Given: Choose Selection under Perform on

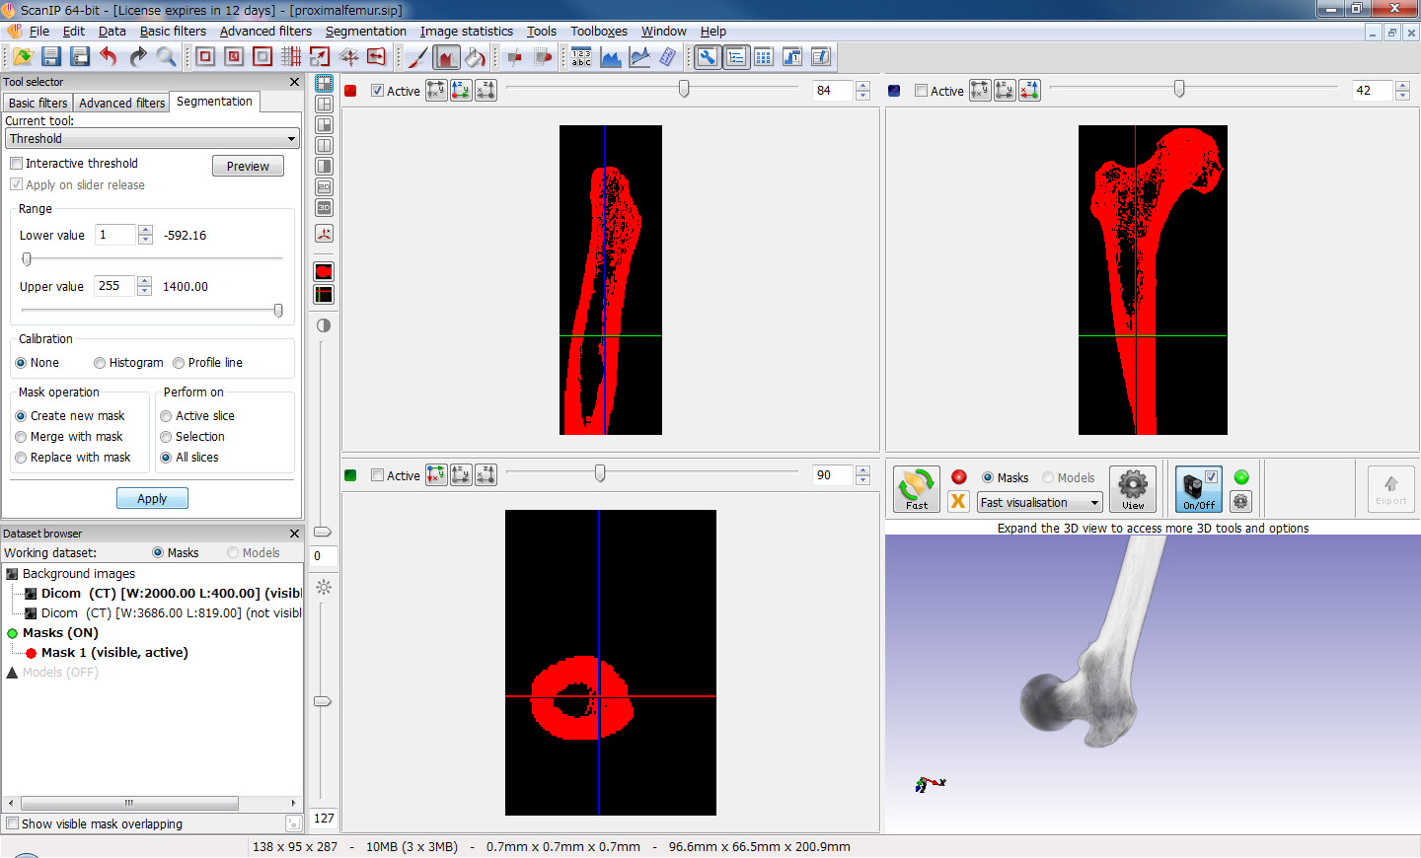Looking at the screenshot, I should [166, 437].
